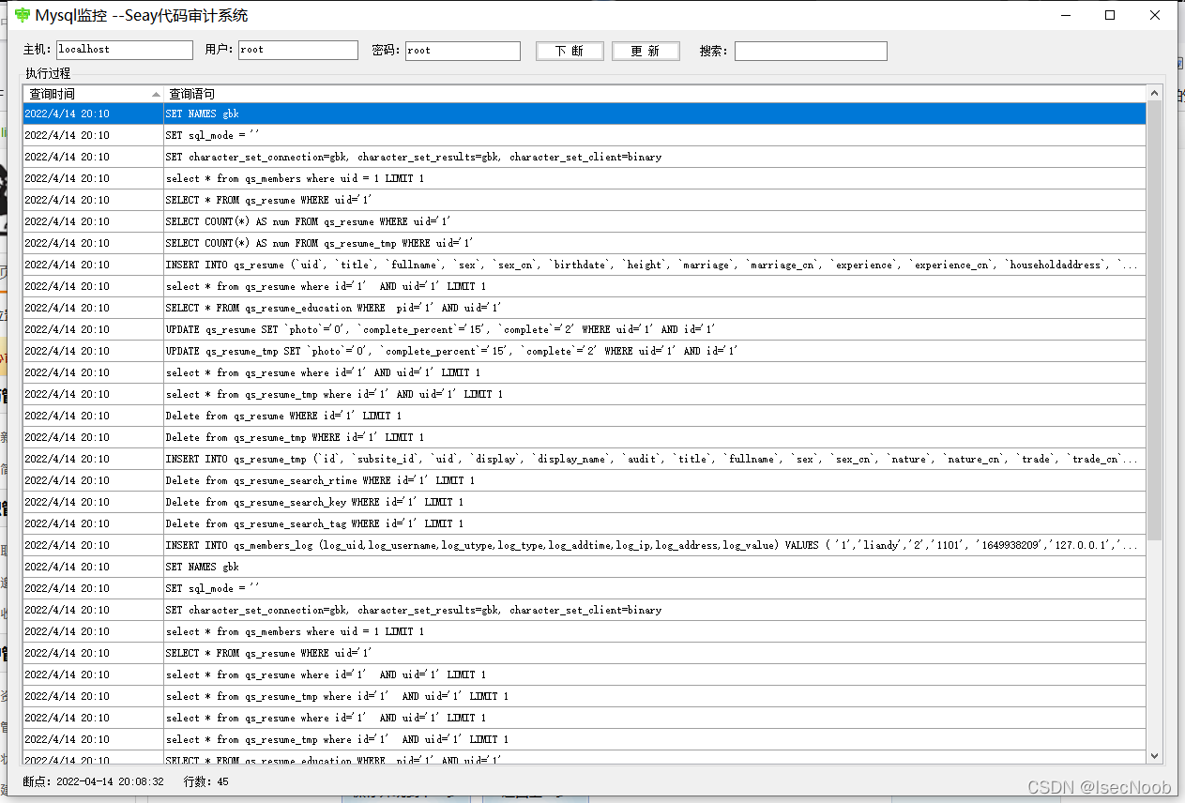Select 'INSERT INTO qs_resume_tmp (`id`' row

click(585, 459)
